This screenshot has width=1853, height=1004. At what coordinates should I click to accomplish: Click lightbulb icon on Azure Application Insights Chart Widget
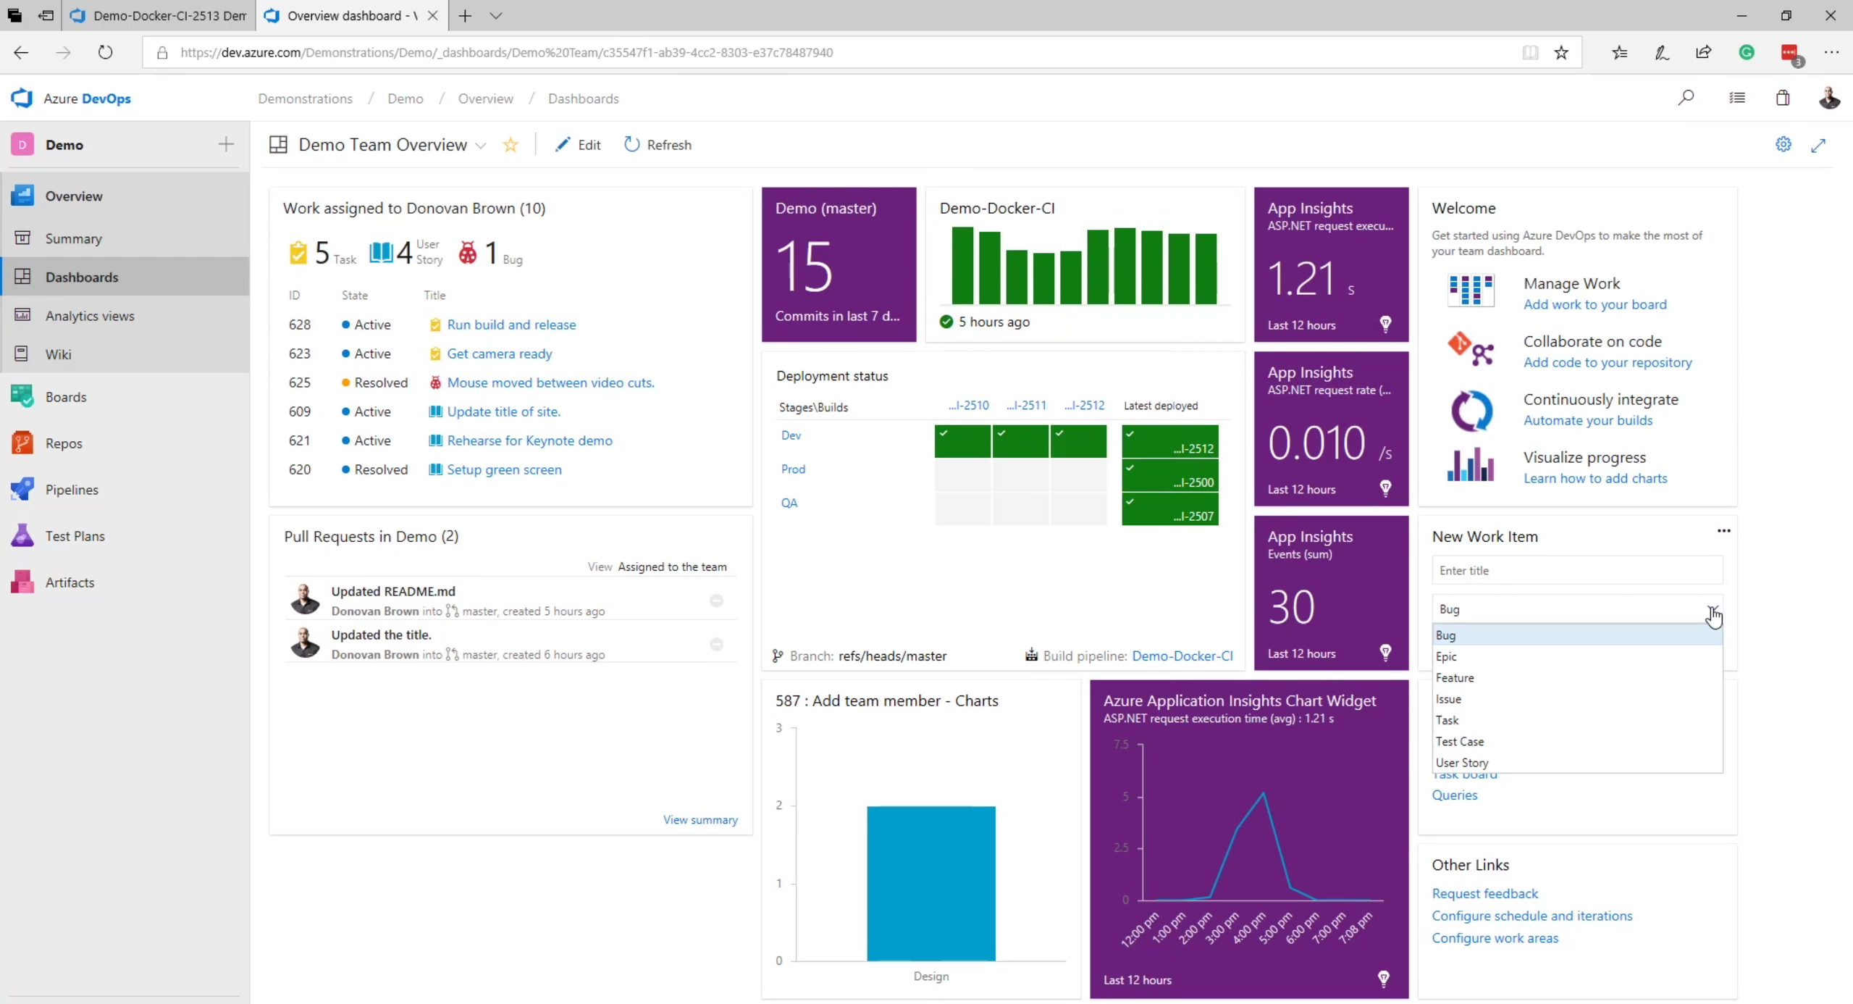click(x=1384, y=979)
